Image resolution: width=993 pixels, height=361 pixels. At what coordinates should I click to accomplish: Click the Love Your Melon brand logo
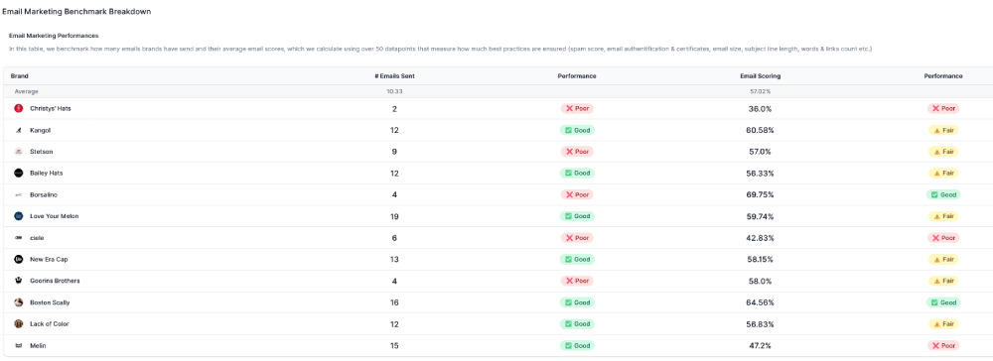tap(18, 216)
